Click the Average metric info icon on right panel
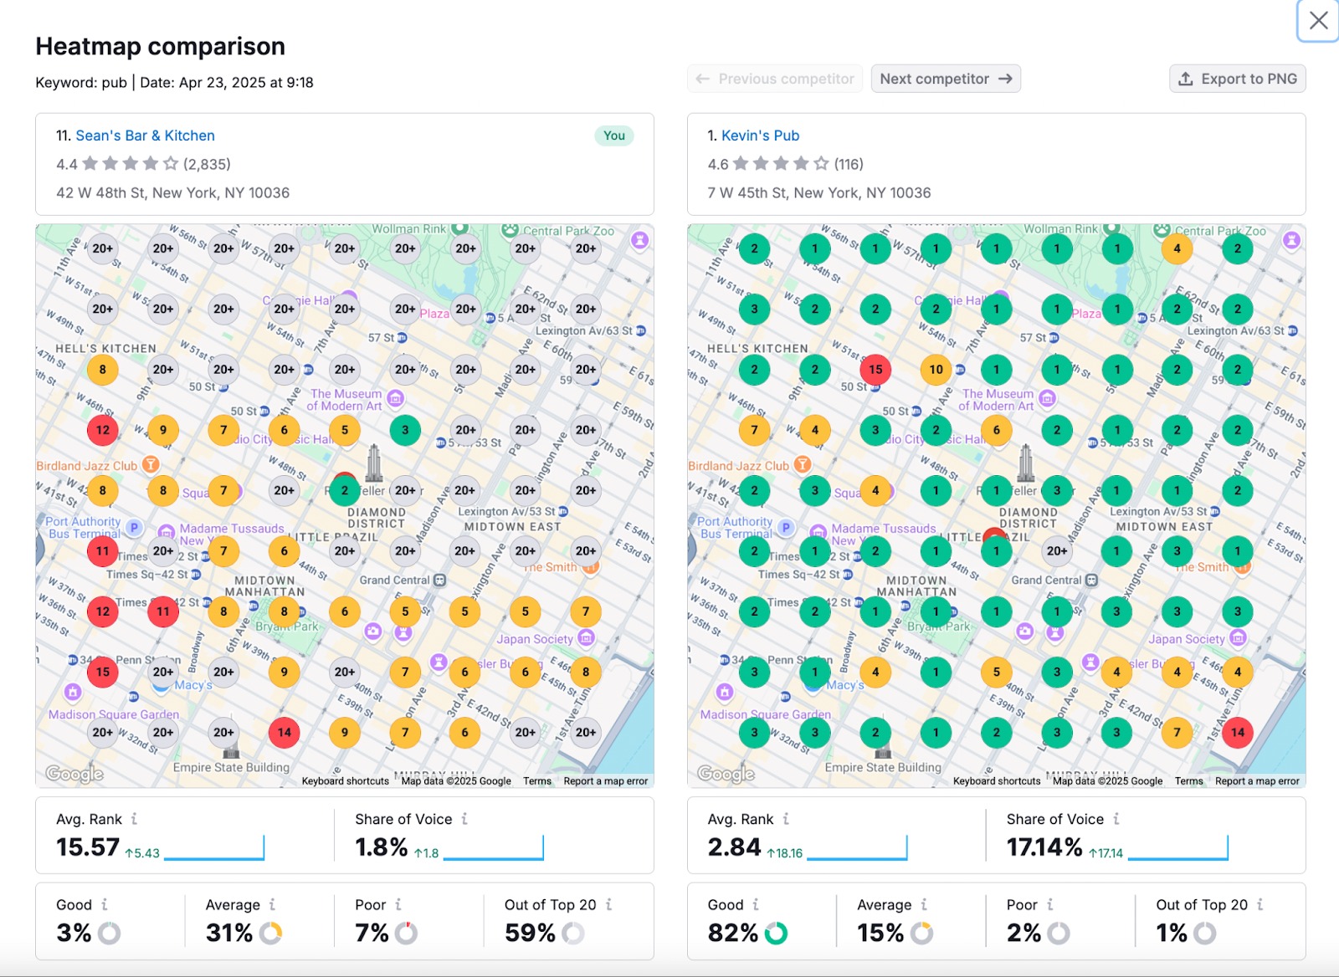1339x977 pixels. pyautogui.click(x=926, y=905)
